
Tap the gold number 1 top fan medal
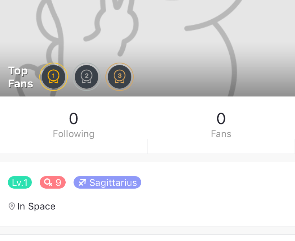tap(53, 77)
